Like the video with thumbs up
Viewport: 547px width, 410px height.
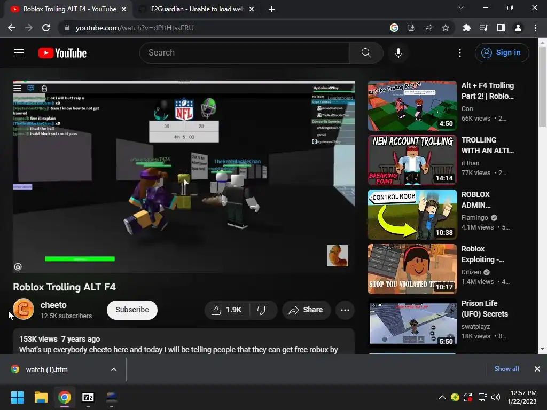[x=226, y=310]
